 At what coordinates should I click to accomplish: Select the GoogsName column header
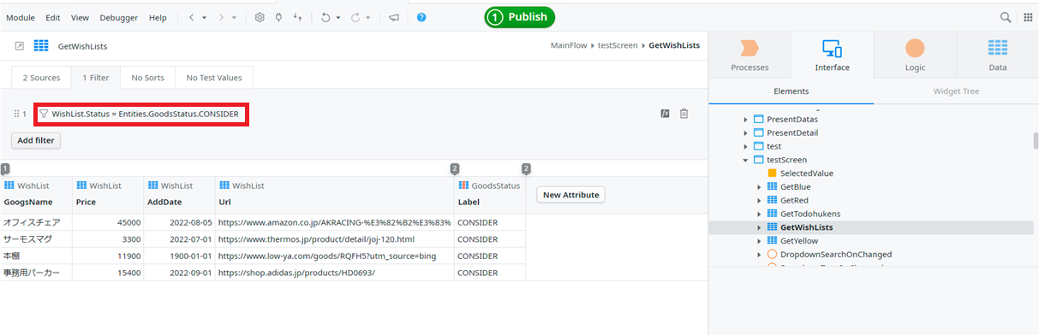pos(36,195)
